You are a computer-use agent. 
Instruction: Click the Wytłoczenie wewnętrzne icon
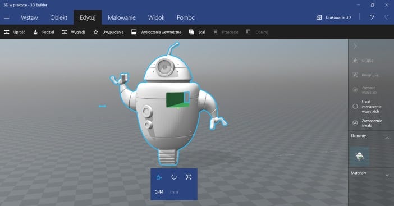pos(134,32)
